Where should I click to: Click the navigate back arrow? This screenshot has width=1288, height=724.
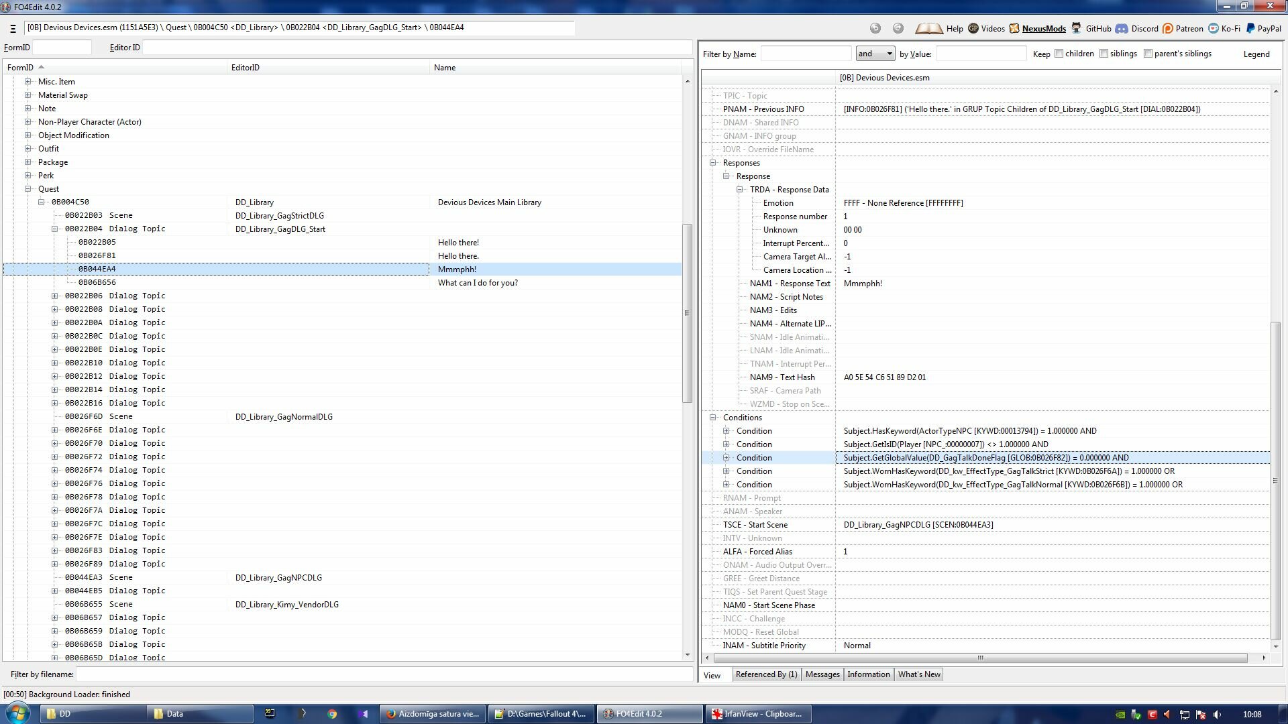[875, 28]
